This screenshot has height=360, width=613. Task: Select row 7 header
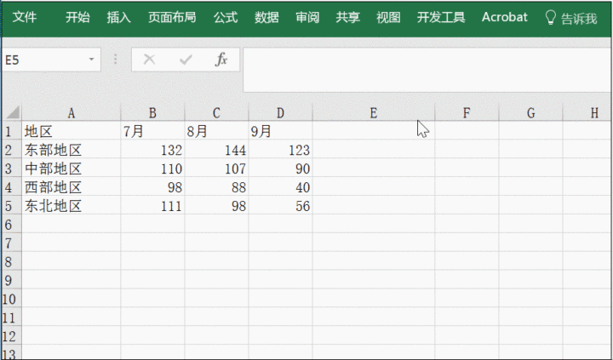click(12, 243)
